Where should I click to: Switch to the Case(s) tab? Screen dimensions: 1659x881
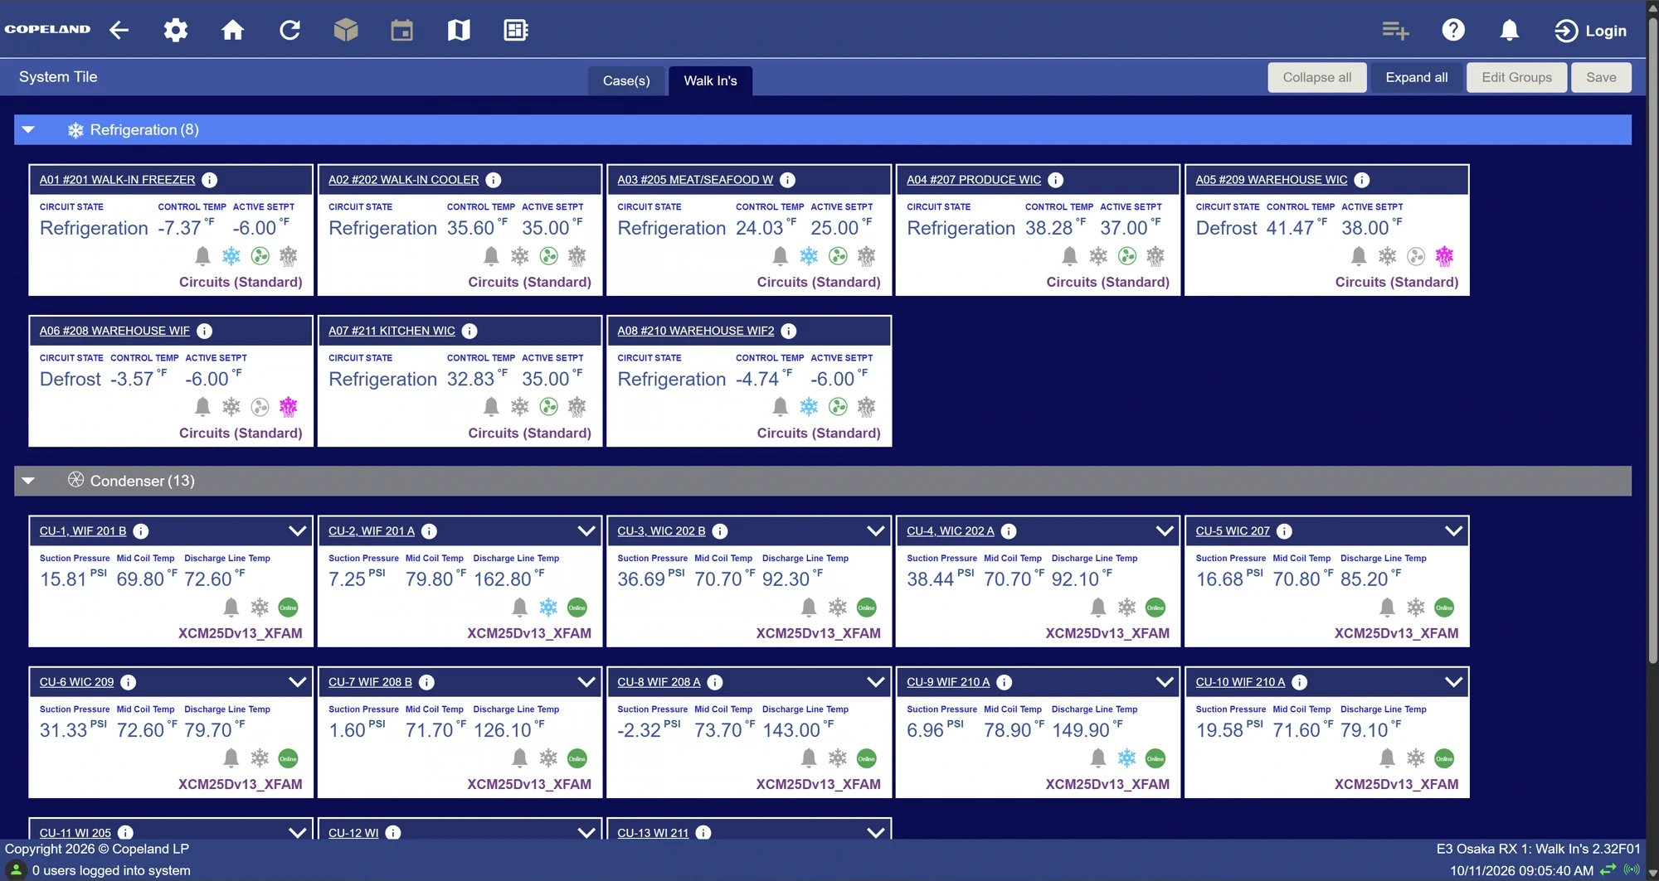pos(626,80)
